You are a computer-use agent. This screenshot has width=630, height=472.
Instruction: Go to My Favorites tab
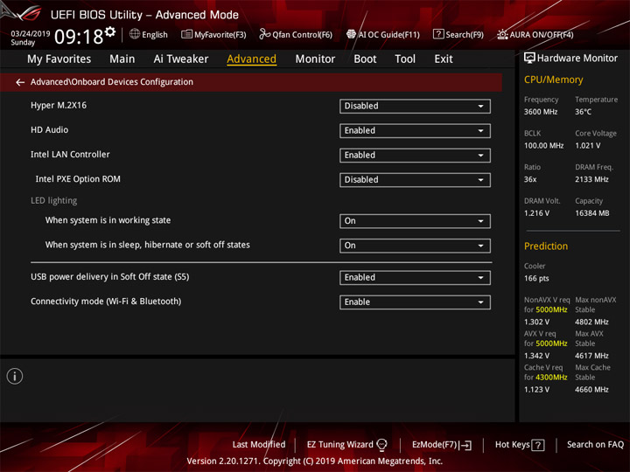pos(59,59)
